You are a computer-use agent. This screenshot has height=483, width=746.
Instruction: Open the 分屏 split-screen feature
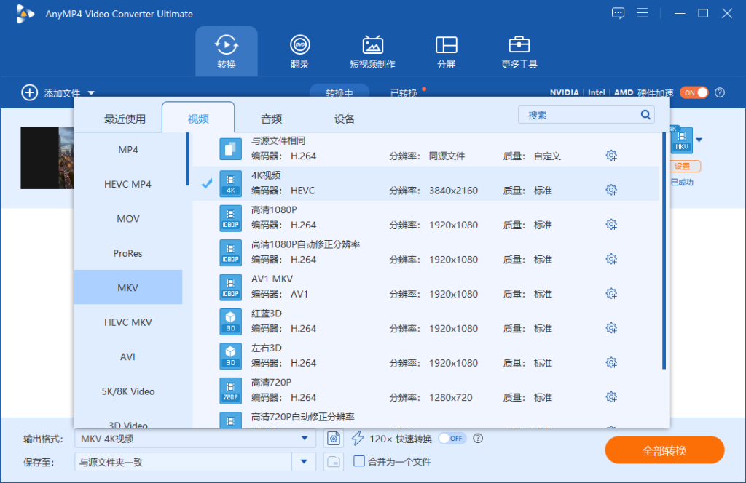(x=445, y=49)
